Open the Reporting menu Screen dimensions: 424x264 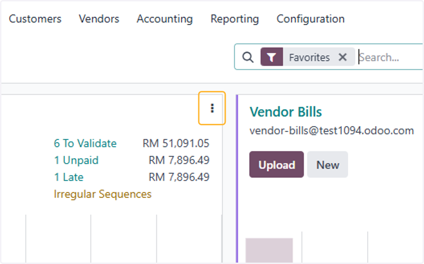pos(235,19)
